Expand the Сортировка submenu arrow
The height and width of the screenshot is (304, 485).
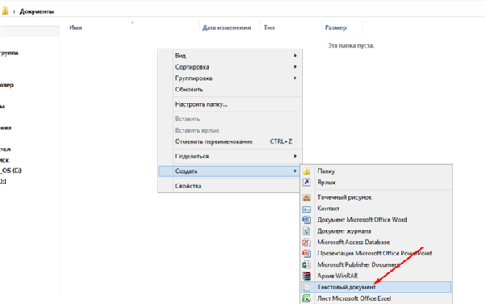click(x=295, y=67)
